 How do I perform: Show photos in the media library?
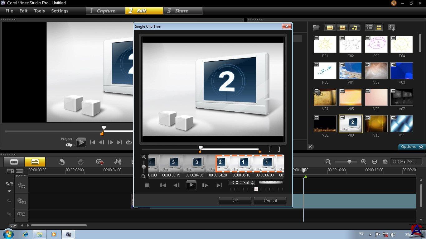[x=342, y=28]
